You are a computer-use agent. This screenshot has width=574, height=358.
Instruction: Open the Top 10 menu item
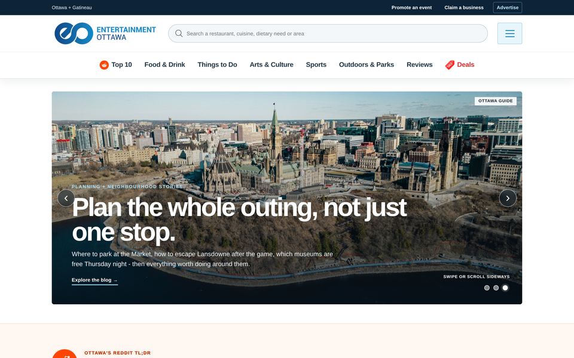pyautogui.click(x=115, y=64)
